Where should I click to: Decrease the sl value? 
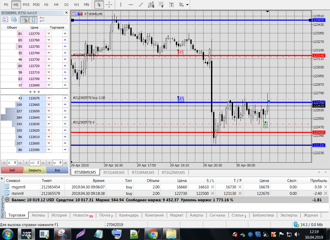pyautogui.click(x=4, y=163)
